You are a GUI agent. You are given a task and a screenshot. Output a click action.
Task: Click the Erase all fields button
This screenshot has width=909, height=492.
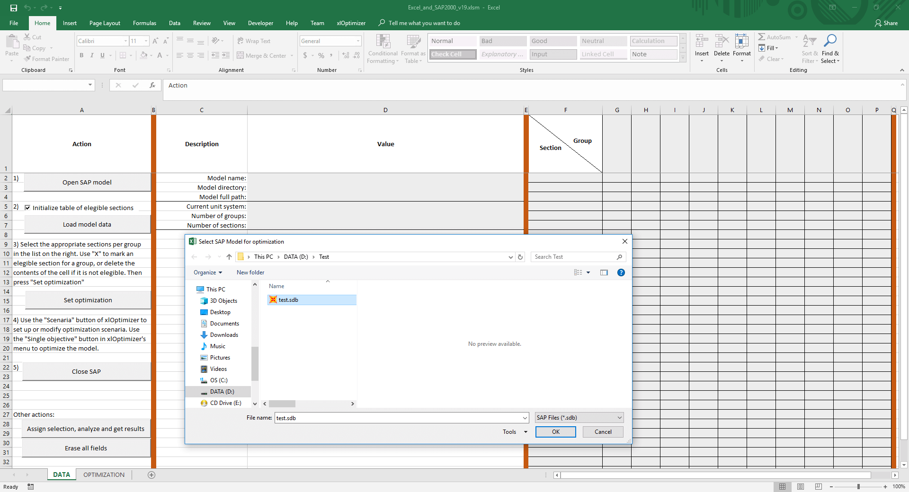tap(86, 448)
